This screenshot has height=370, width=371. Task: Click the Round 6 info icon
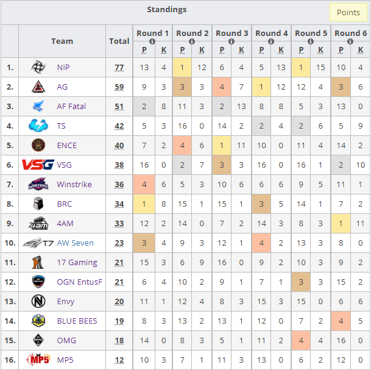tap(350, 41)
